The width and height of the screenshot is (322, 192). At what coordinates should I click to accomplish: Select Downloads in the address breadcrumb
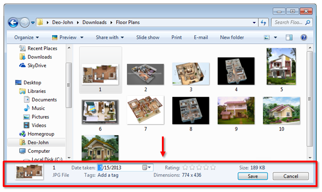click(94, 22)
